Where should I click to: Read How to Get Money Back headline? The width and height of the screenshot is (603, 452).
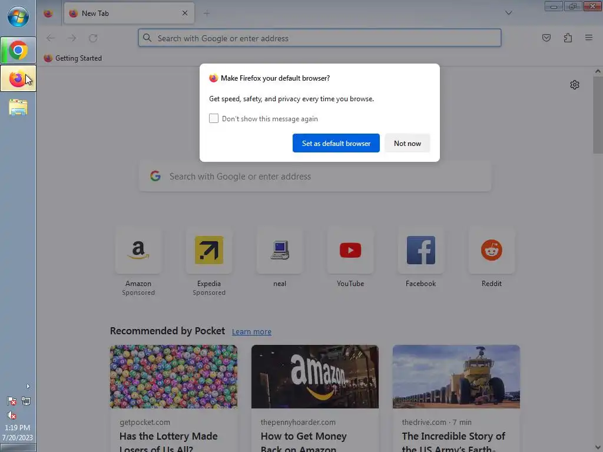click(304, 441)
